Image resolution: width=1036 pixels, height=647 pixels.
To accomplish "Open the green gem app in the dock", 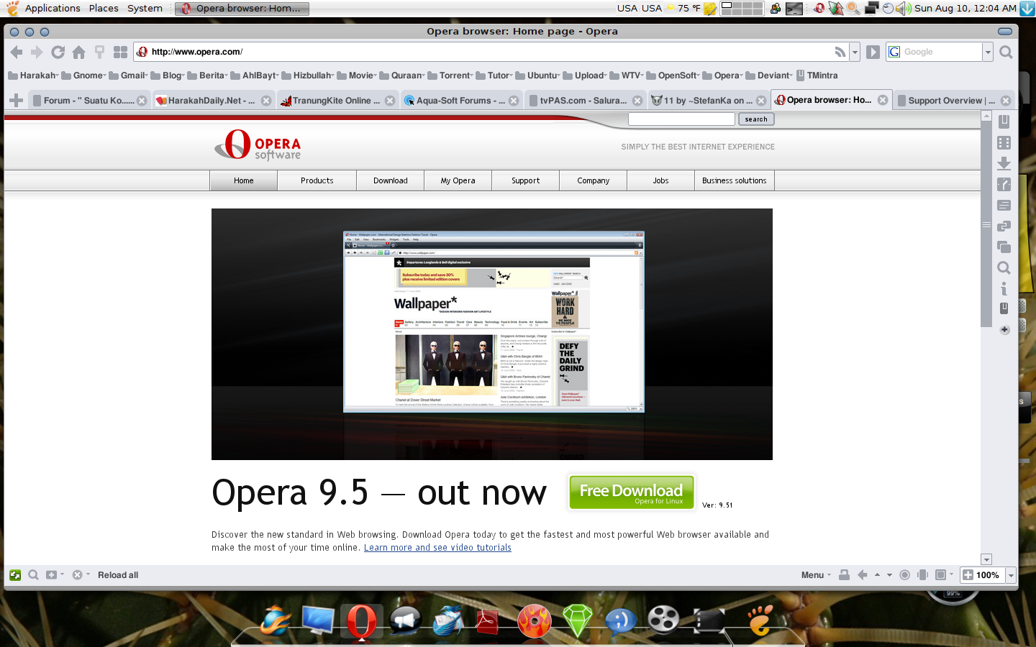I will (x=577, y=620).
